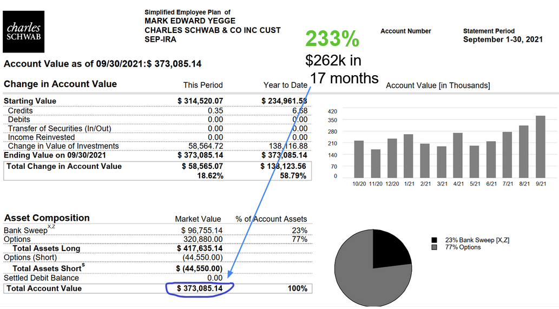This screenshot has height=309, width=559.
Task: Click the 100% total assets percentage
Action: [x=298, y=288]
